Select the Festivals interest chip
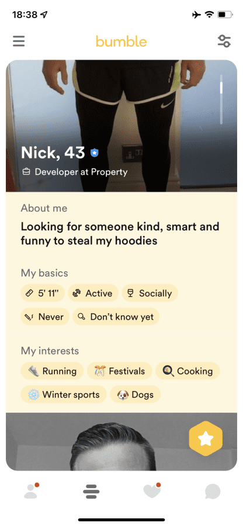The width and height of the screenshot is (243, 526). coord(120,371)
